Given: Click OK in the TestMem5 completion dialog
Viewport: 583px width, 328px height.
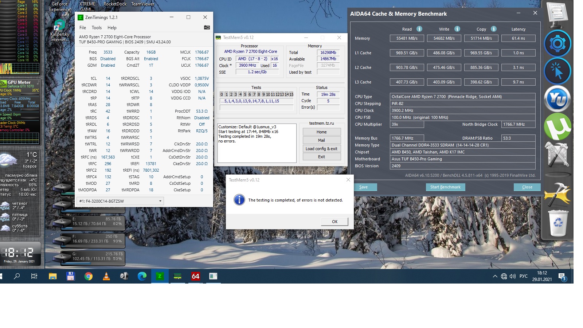Looking at the screenshot, I should click(x=334, y=222).
